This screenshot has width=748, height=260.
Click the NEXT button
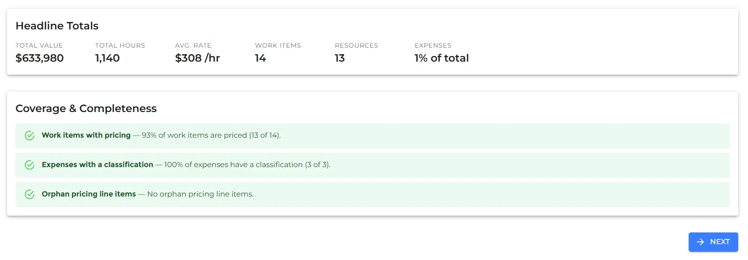tap(713, 242)
